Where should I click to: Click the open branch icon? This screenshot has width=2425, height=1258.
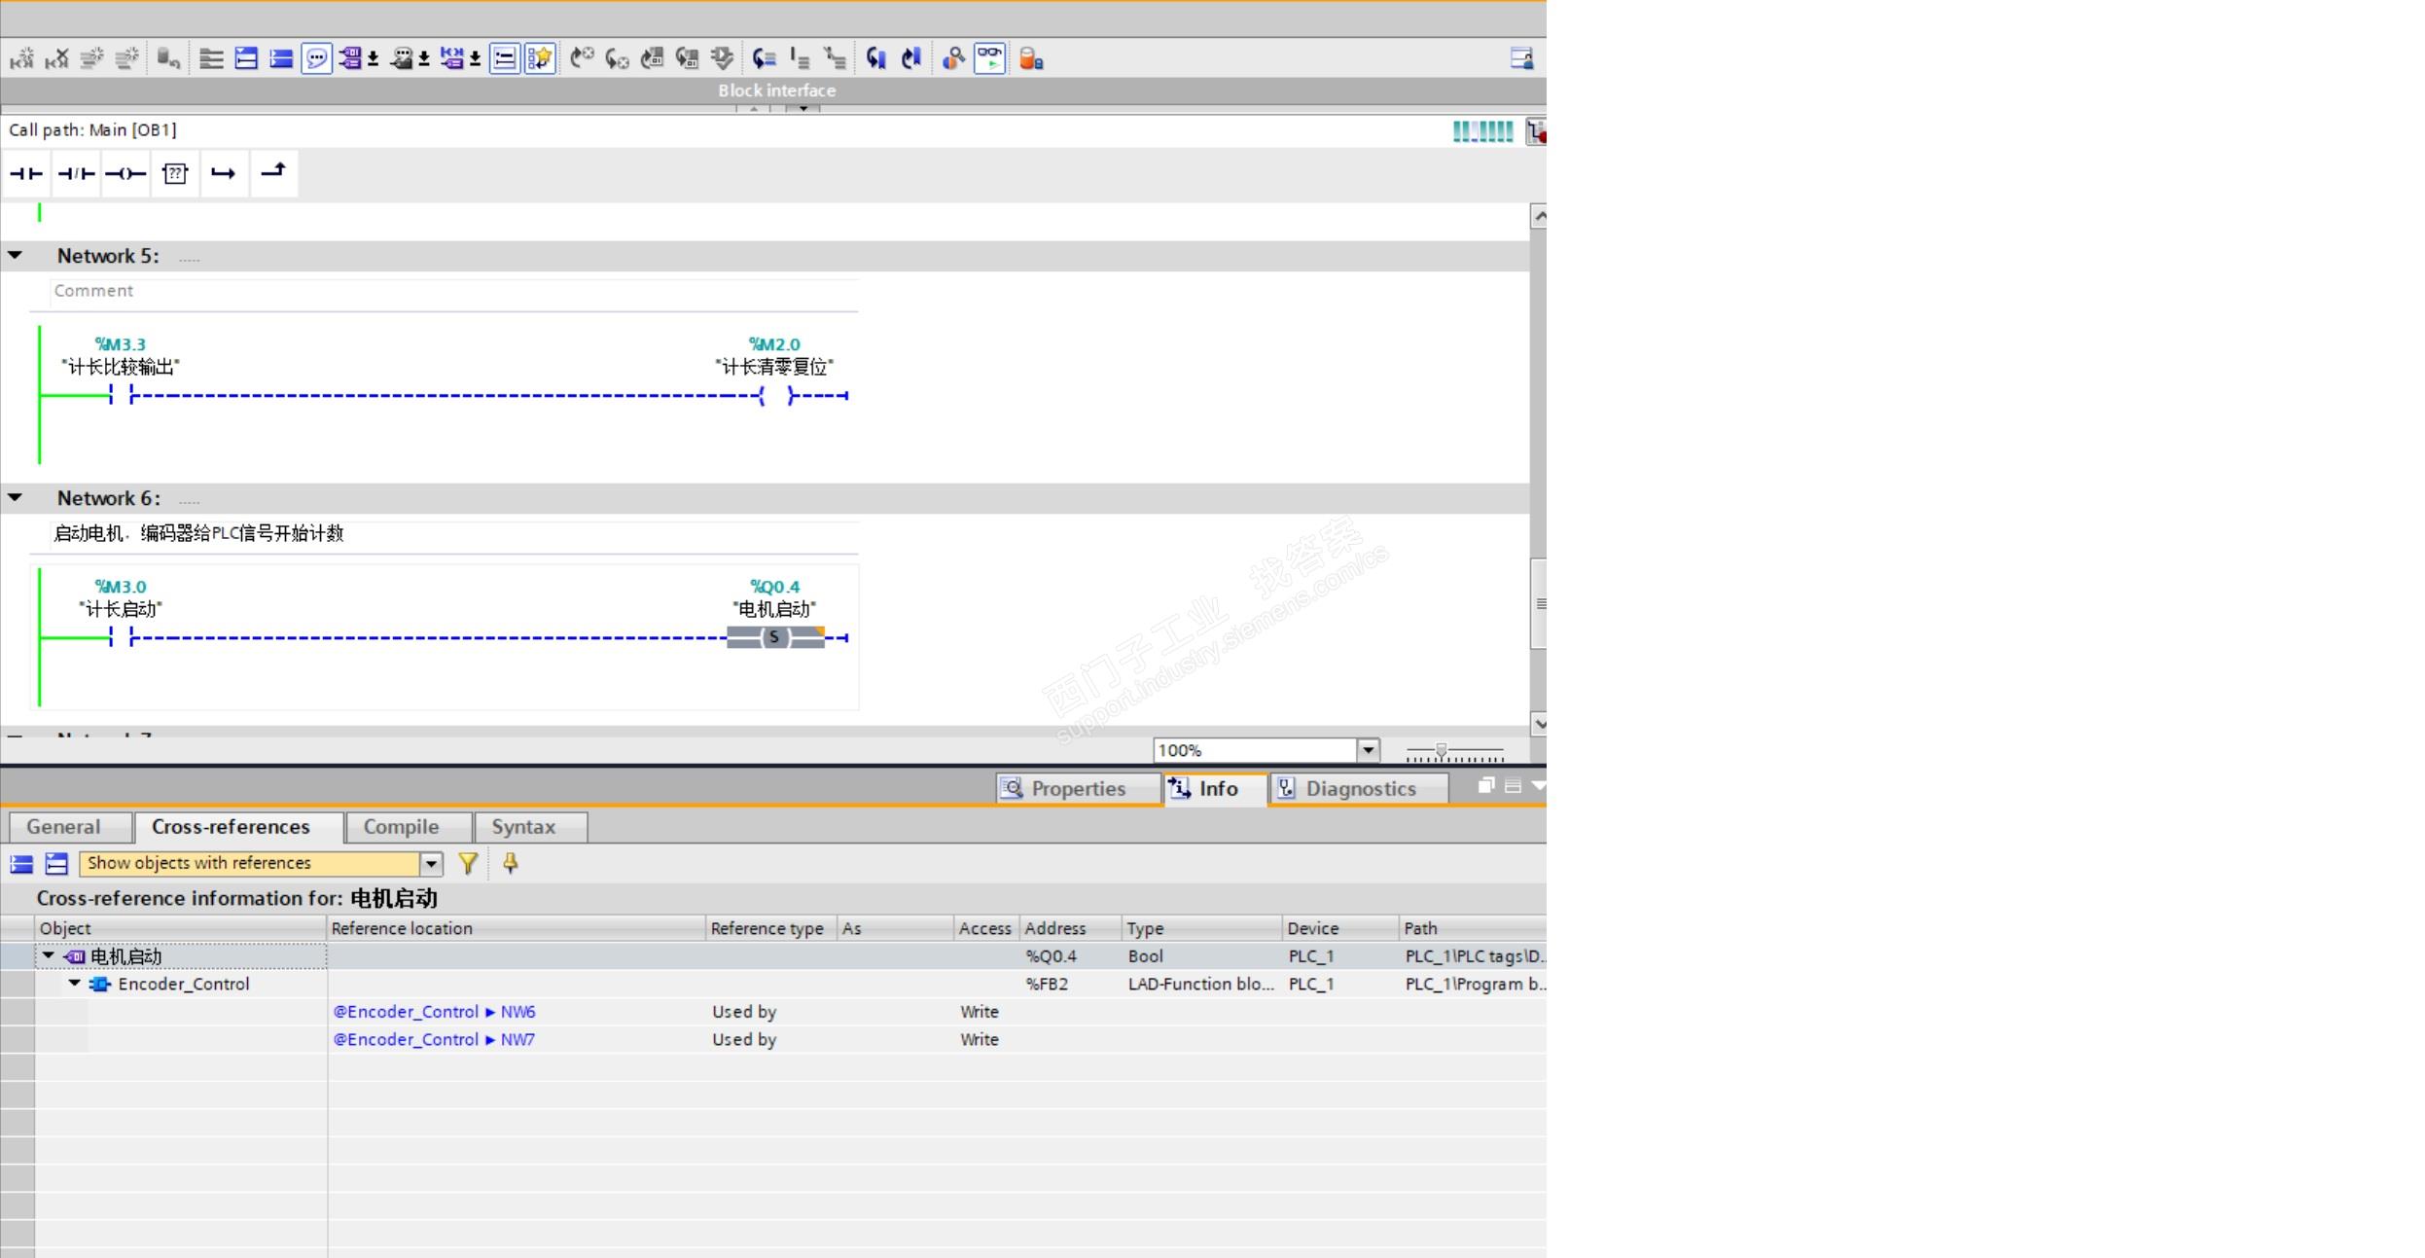(x=224, y=174)
